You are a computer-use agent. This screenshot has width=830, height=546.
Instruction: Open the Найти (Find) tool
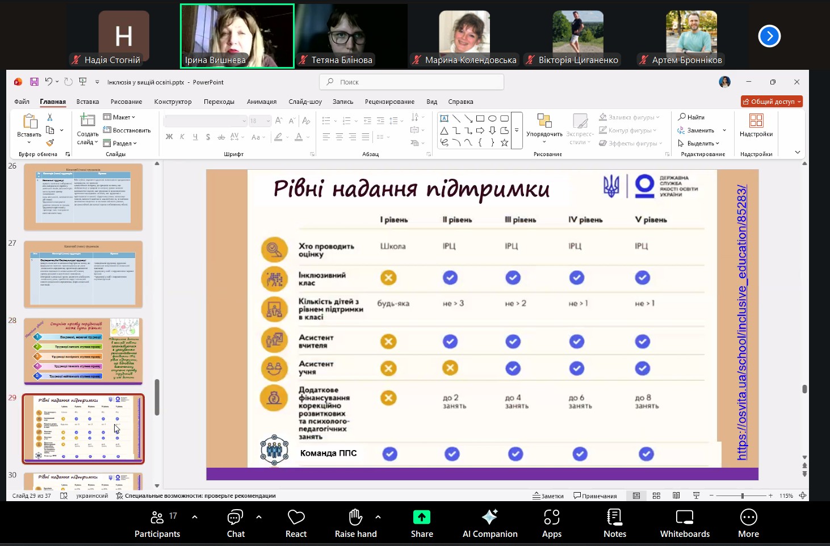[693, 117]
